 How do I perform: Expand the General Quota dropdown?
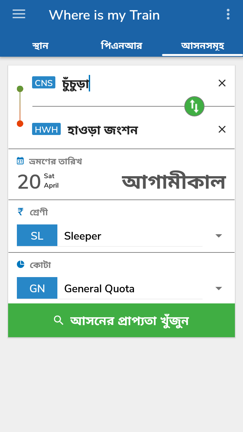pyautogui.click(x=219, y=288)
